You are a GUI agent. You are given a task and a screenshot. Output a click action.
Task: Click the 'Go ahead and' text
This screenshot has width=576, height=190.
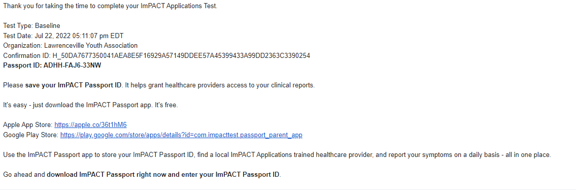pyautogui.click(x=24, y=175)
